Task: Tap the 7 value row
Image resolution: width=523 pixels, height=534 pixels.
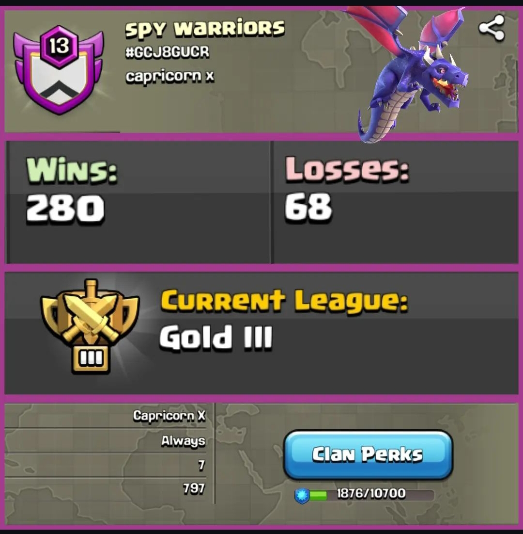Action: 106,465
